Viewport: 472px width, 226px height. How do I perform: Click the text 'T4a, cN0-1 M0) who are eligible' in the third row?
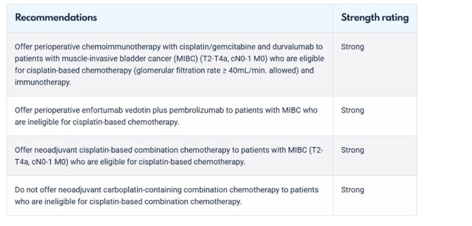pos(64,162)
